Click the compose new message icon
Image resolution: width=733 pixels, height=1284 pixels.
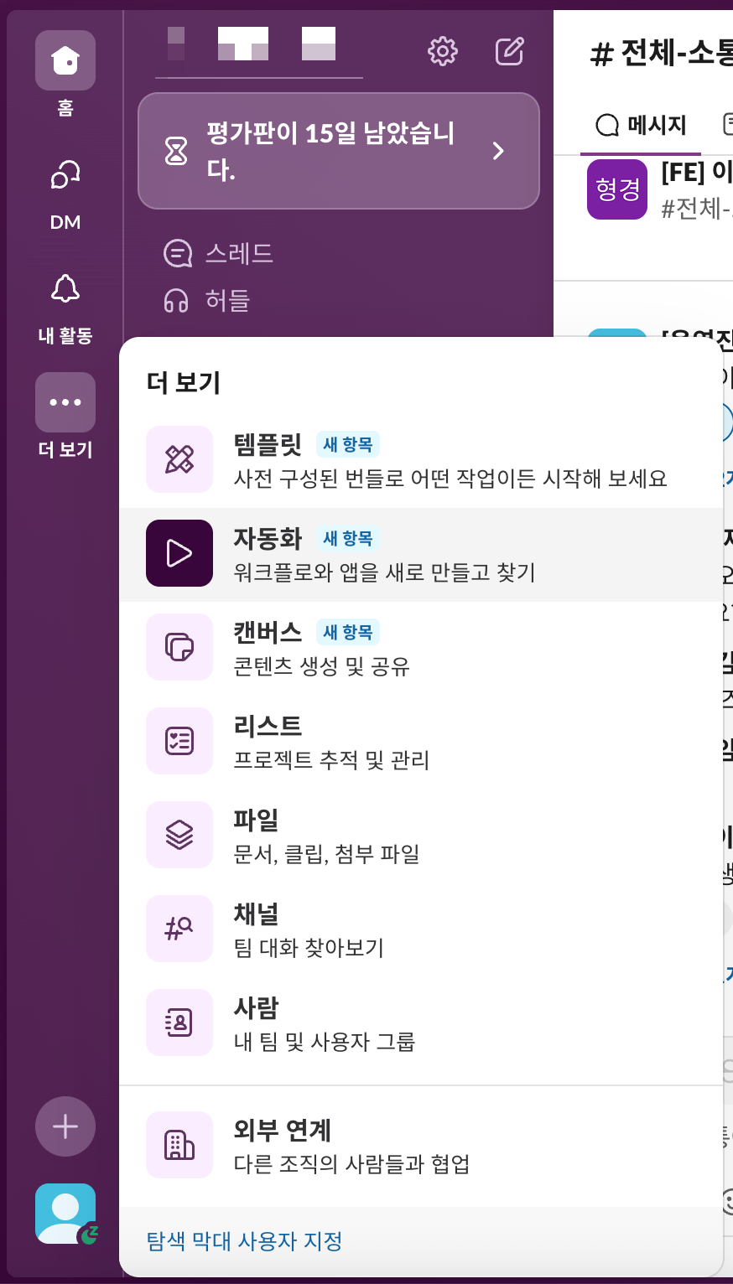coord(510,51)
